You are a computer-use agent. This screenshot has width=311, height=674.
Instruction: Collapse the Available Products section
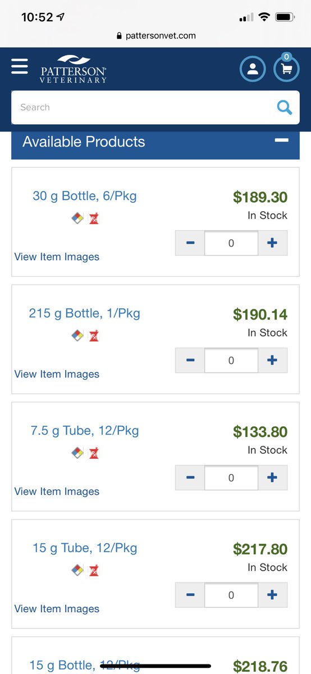(281, 140)
